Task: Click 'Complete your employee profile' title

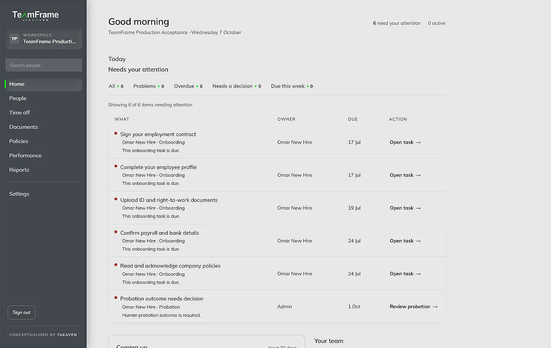Action: coord(159,167)
